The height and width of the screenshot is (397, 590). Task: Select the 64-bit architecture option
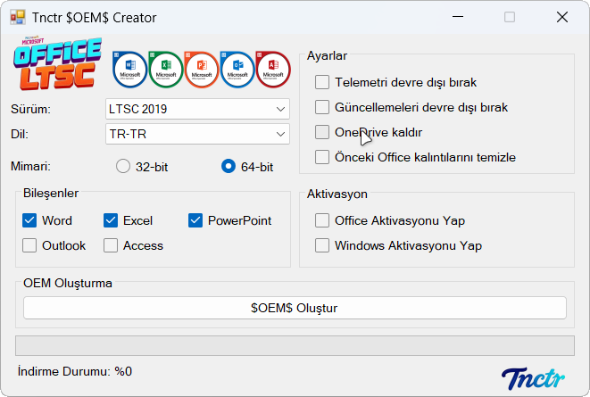point(229,166)
